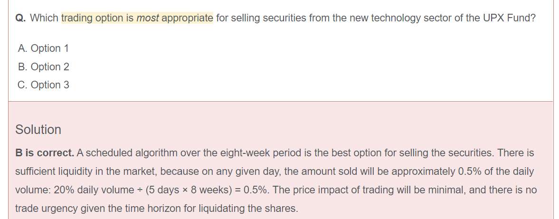The height and width of the screenshot is (219, 559).
Task: Choose answer B. Option 2
Action: click(43, 67)
